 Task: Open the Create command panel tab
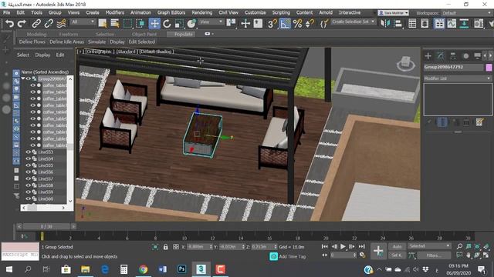click(x=428, y=56)
